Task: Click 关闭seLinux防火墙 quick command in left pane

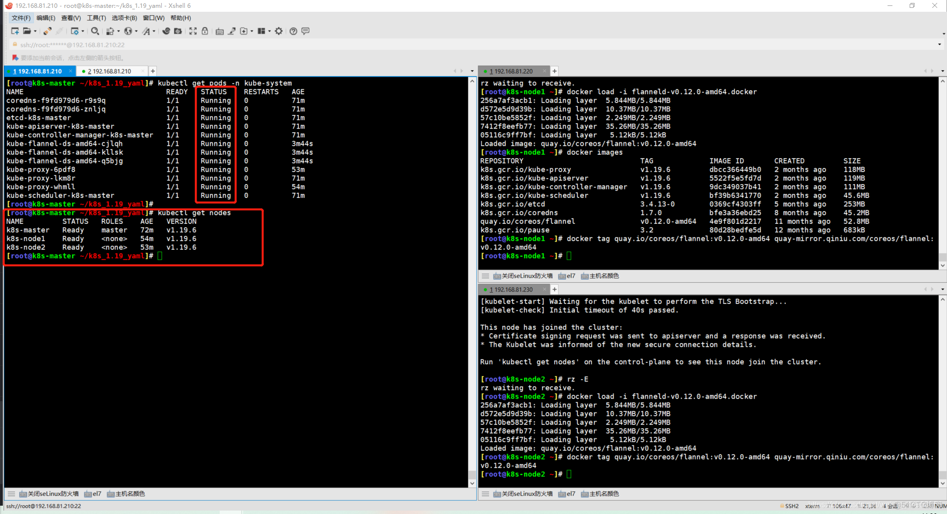Action: [49, 494]
